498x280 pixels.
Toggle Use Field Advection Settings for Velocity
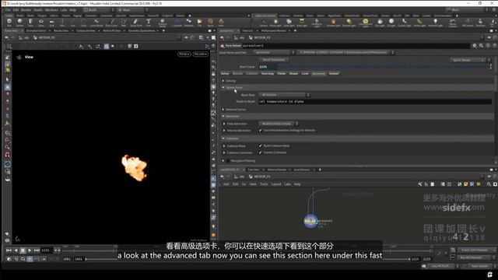tap(261, 131)
